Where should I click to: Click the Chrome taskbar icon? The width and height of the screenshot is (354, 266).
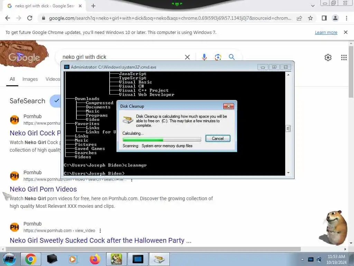pos(31,259)
